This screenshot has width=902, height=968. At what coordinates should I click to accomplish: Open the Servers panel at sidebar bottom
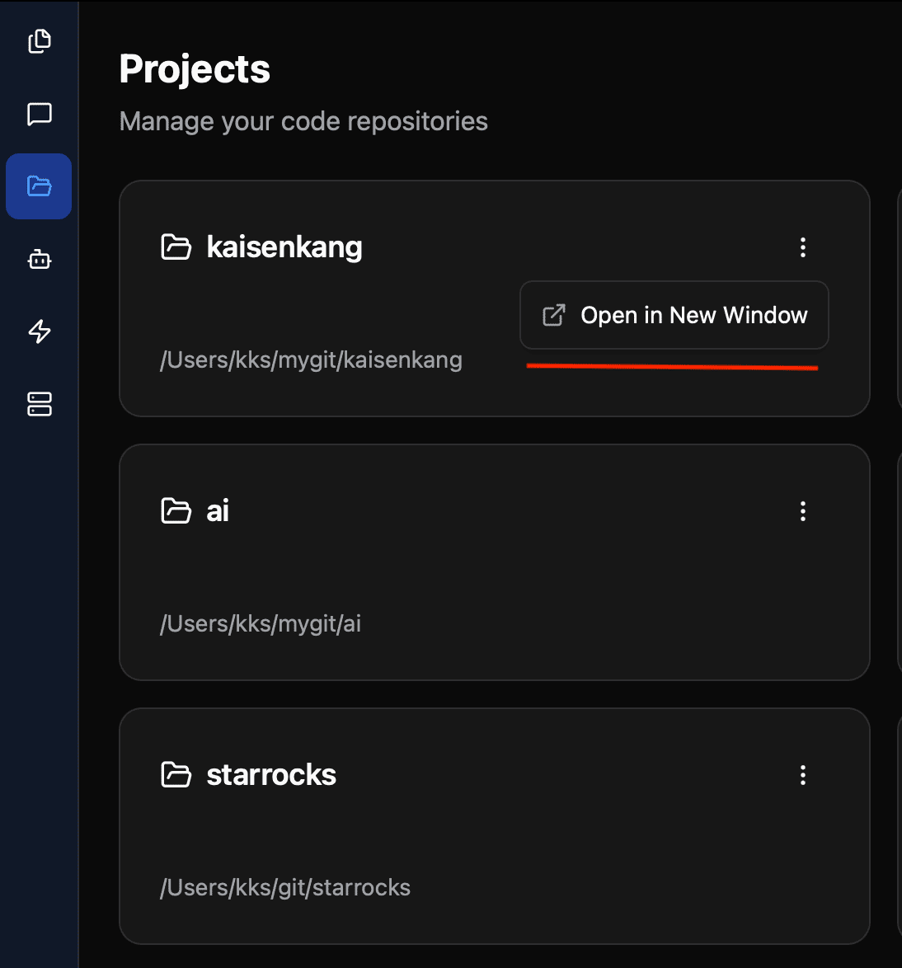pyautogui.click(x=39, y=405)
